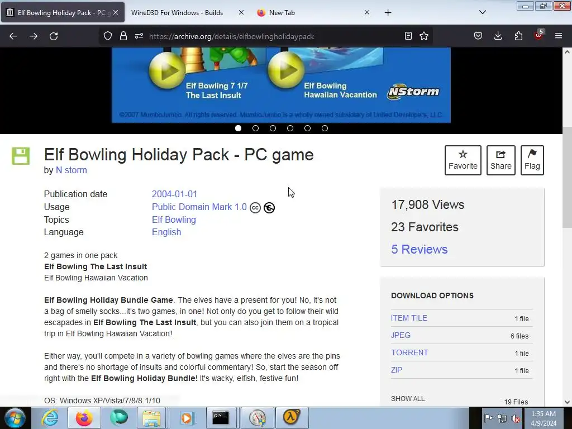Select the second carousel dot
The image size is (572, 429).
click(255, 128)
